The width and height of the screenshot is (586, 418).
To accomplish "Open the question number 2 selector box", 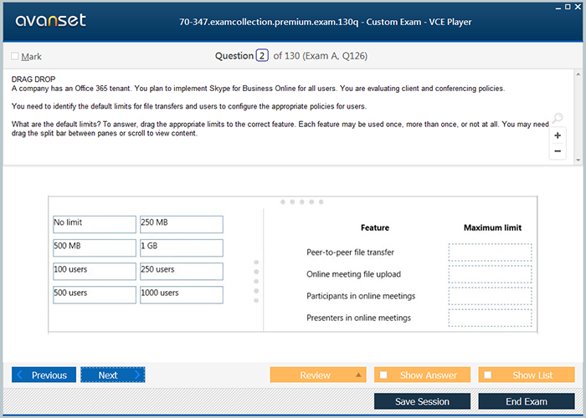I will point(262,56).
